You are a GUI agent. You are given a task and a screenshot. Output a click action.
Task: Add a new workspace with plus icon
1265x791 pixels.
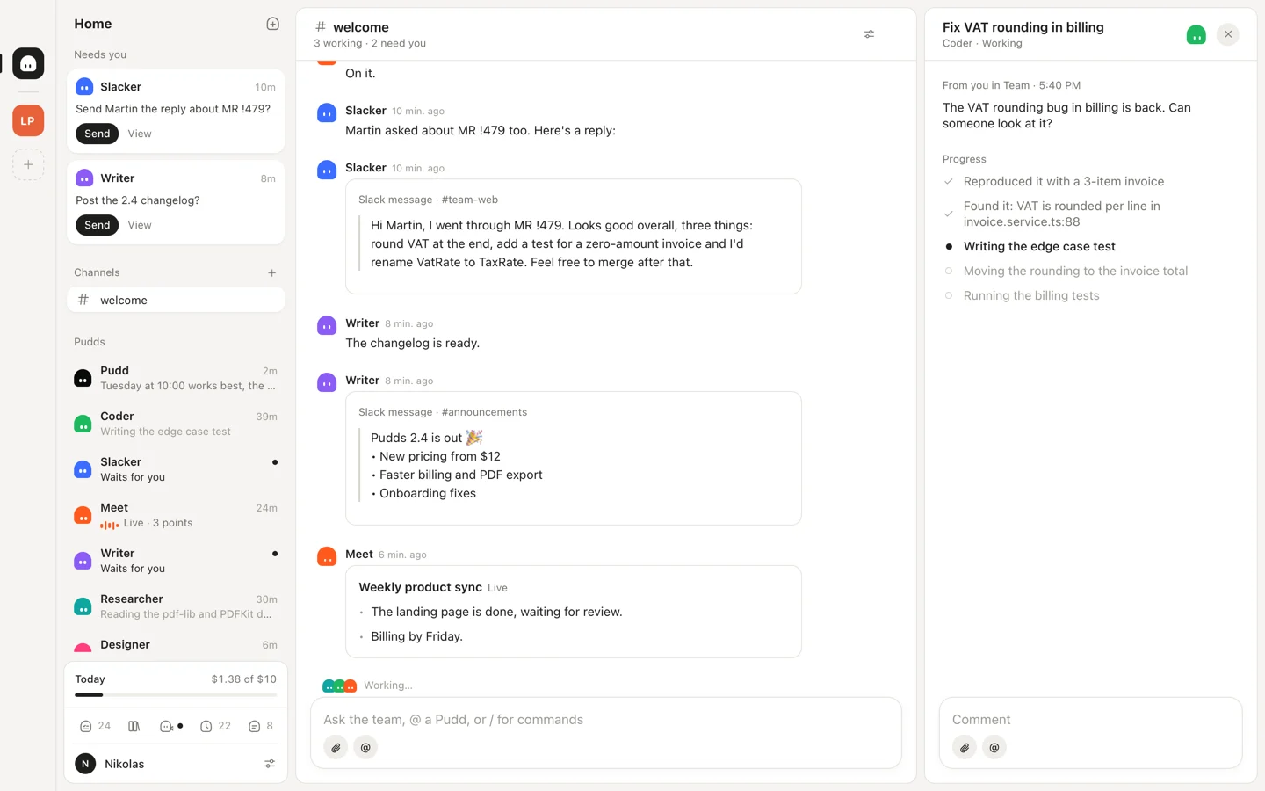pyautogui.click(x=28, y=164)
